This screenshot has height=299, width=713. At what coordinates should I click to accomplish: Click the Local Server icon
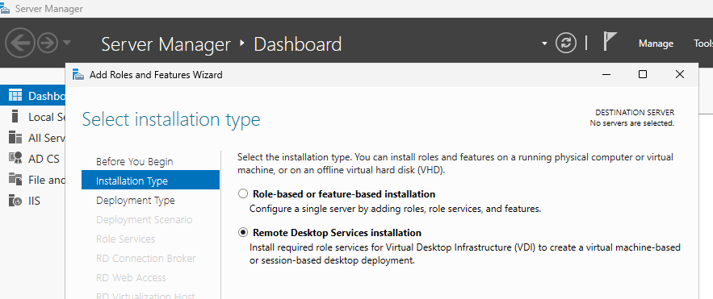point(15,116)
